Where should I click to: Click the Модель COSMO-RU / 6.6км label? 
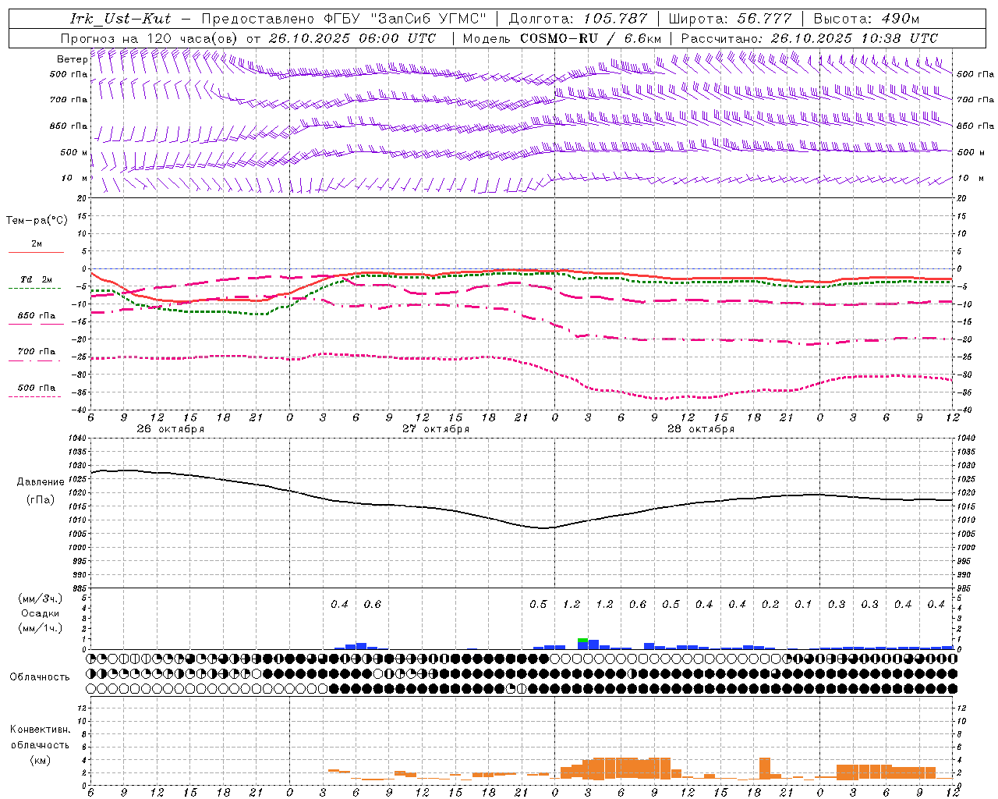[x=562, y=37]
